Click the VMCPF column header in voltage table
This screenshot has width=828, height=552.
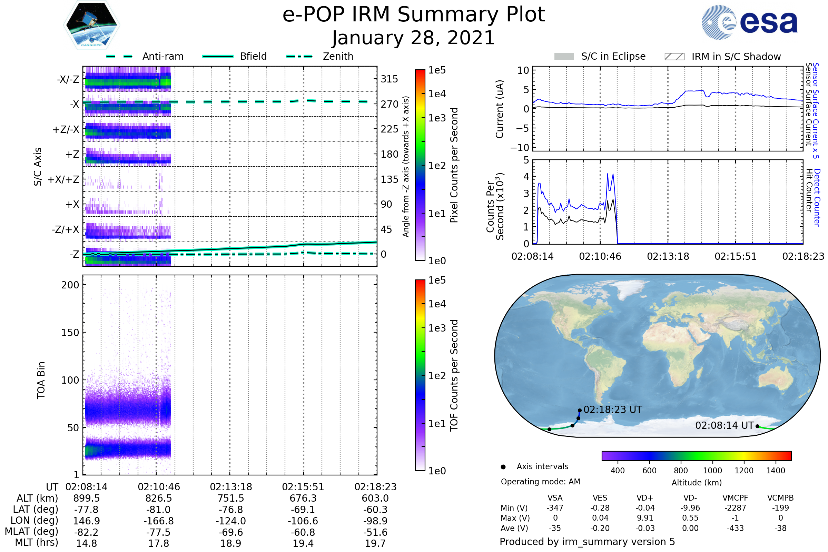(x=735, y=498)
